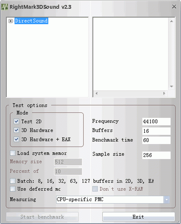
Task: Click the horizontal scrollbar left arrow
Action: pos(96,93)
